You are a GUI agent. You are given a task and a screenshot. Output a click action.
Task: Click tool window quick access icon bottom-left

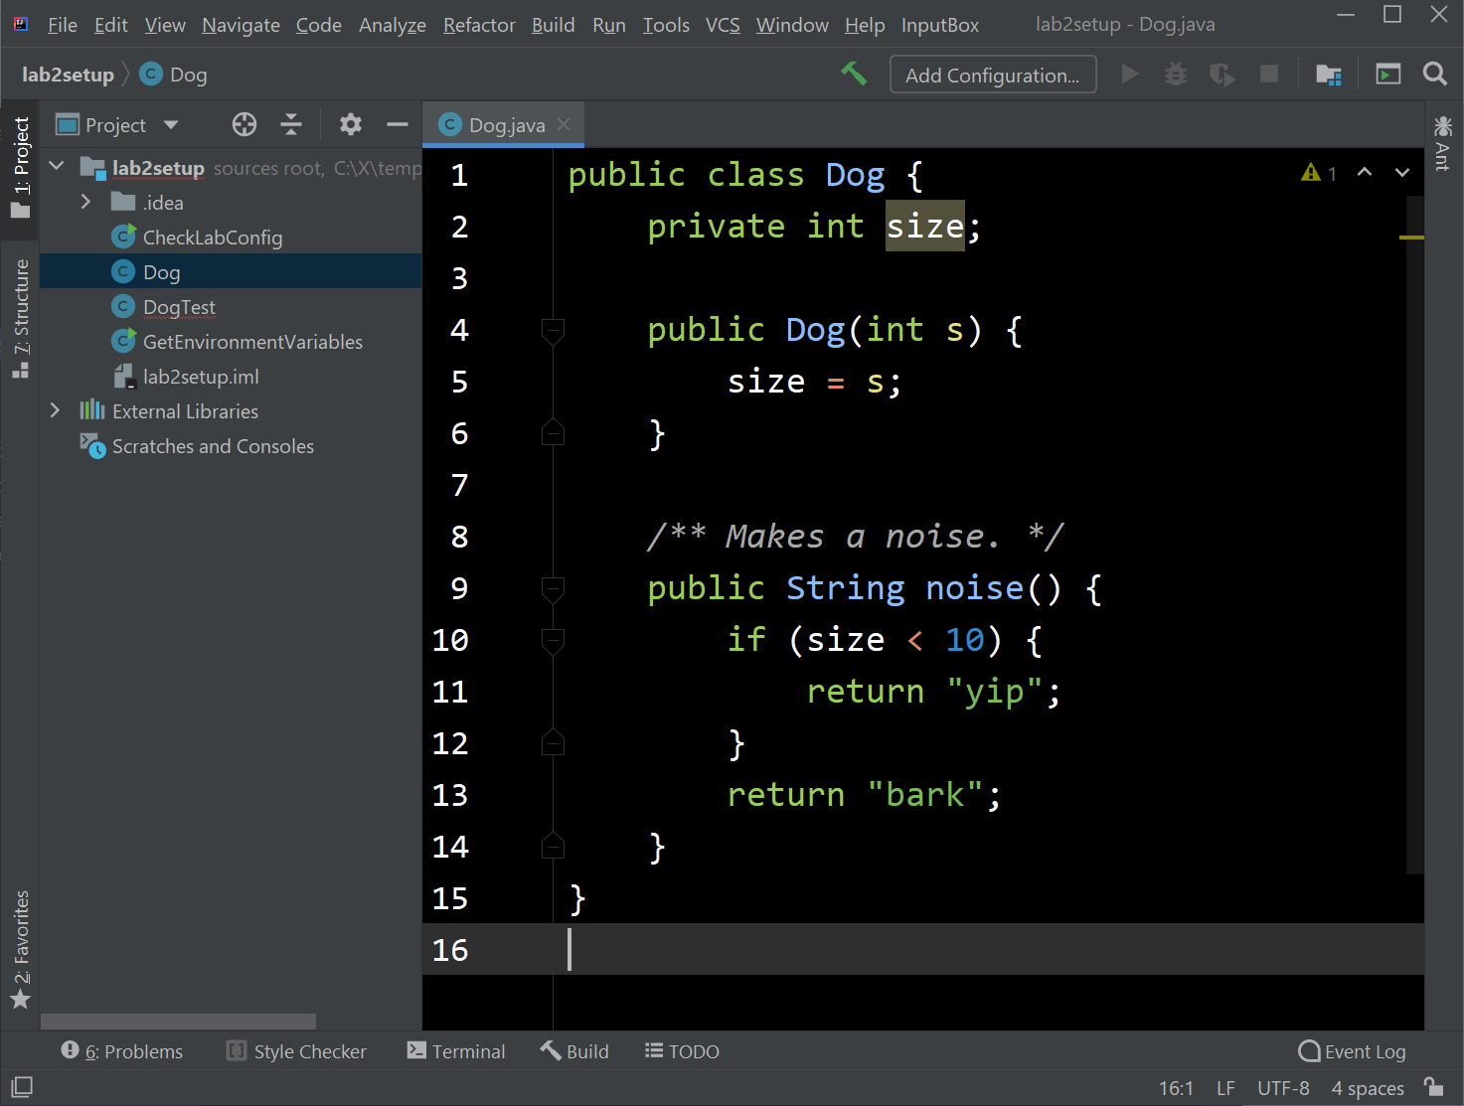[x=22, y=1087]
